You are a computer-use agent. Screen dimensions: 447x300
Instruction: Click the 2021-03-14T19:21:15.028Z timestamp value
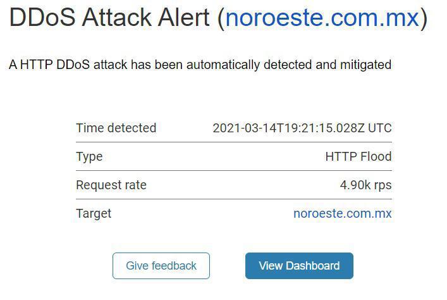tap(288, 128)
